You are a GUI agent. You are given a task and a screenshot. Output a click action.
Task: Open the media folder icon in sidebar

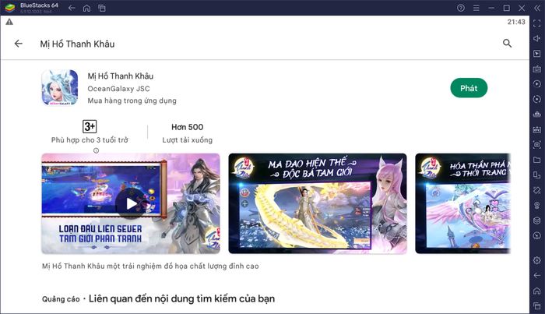tap(537, 160)
